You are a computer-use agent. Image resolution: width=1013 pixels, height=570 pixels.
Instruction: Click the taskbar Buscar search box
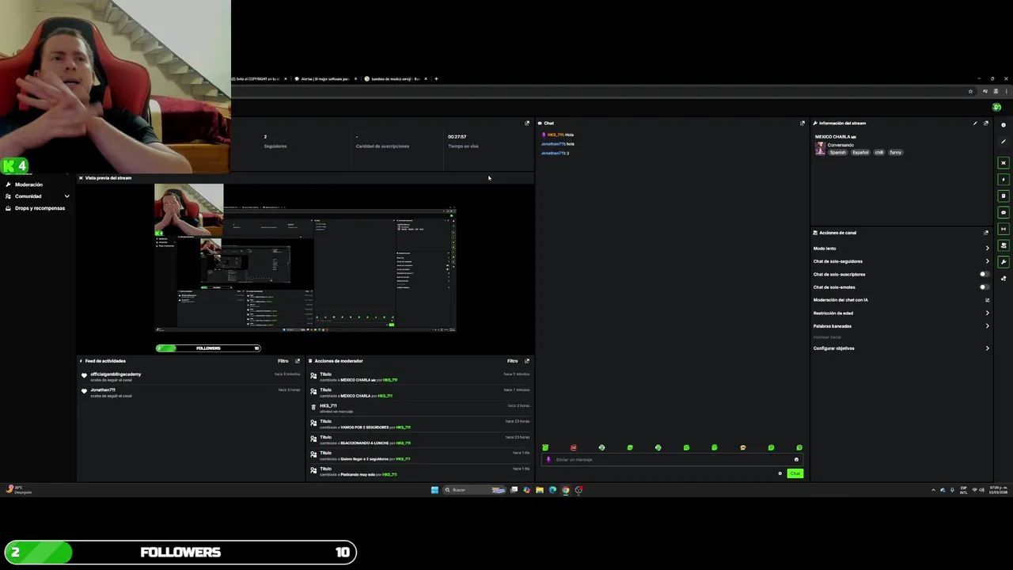click(x=474, y=490)
